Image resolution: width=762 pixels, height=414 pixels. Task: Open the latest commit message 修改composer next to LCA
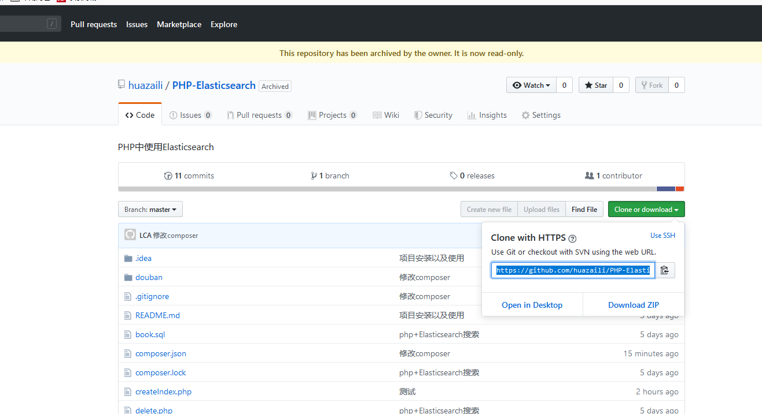point(176,236)
